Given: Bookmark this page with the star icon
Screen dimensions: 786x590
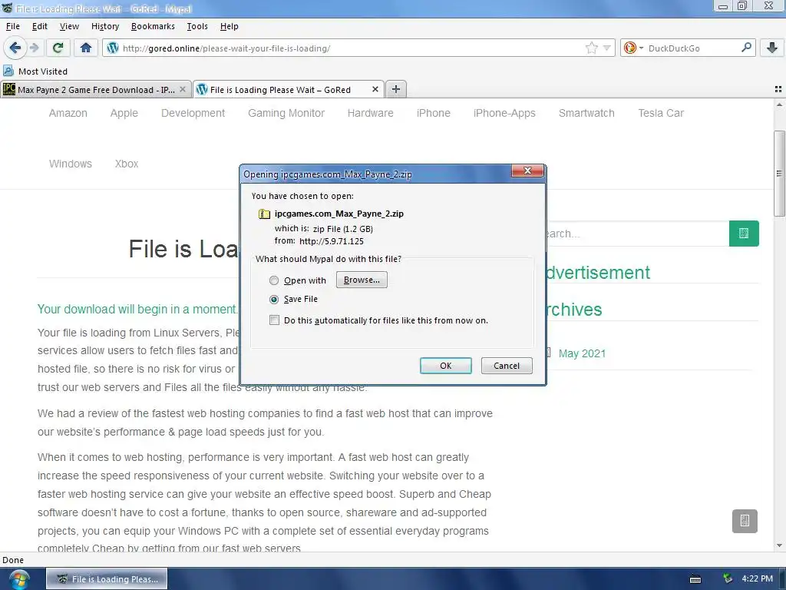Looking at the screenshot, I should point(592,48).
